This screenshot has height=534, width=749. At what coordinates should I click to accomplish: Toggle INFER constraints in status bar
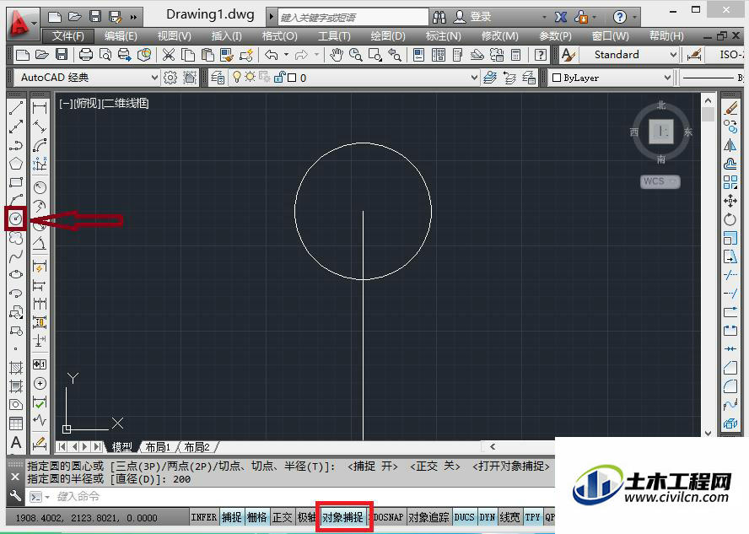tap(204, 517)
